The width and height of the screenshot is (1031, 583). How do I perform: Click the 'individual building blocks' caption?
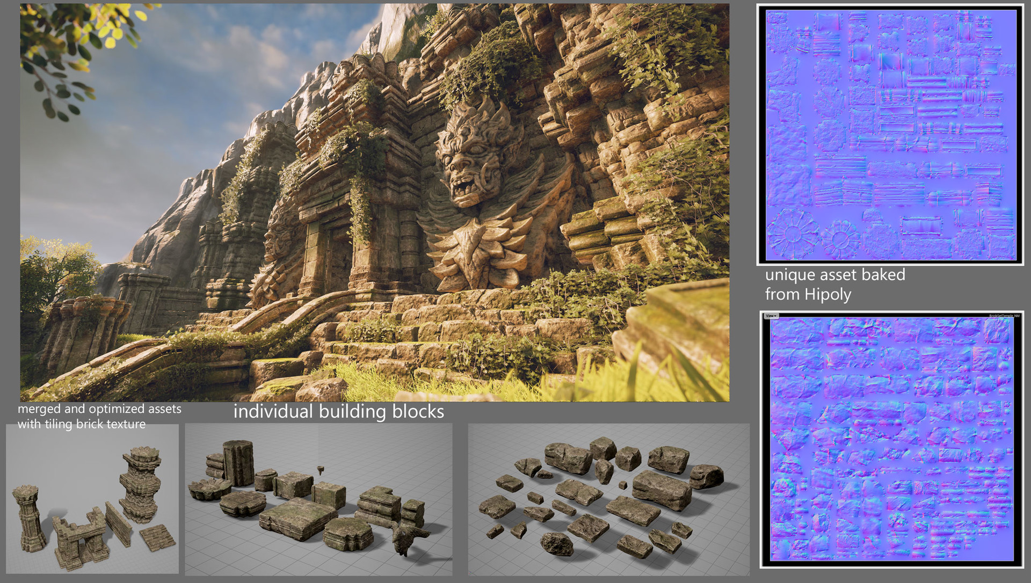pos(338,412)
